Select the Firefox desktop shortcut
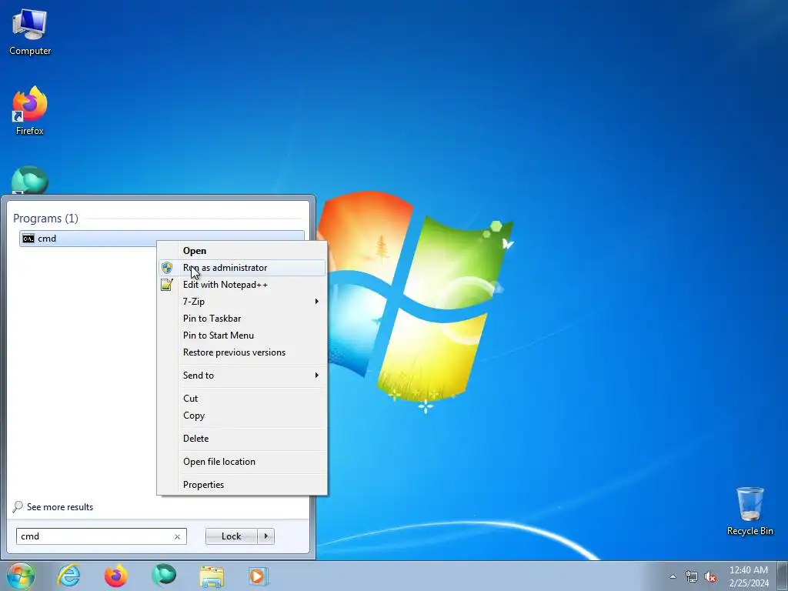This screenshot has width=788, height=591. [30, 111]
